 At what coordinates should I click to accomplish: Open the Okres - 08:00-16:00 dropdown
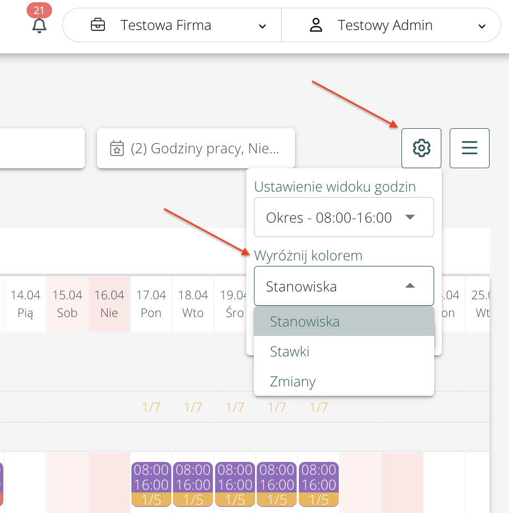click(344, 217)
